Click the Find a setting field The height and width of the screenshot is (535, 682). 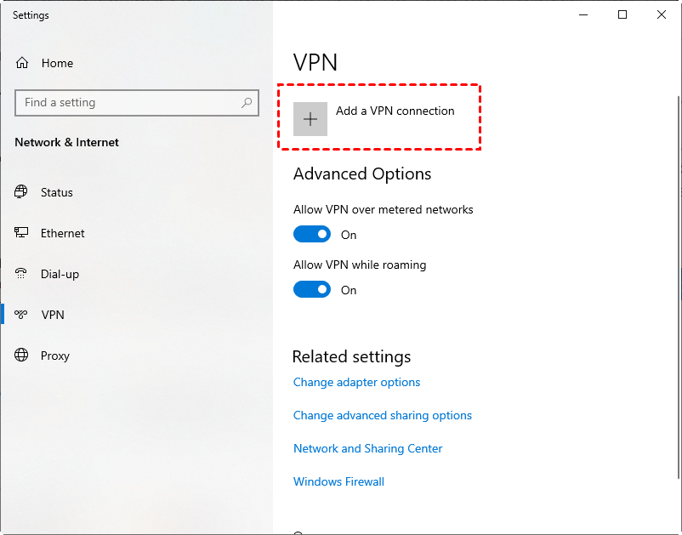coord(137,103)
